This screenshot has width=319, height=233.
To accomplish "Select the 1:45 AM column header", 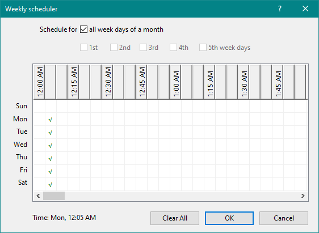I will pos(278,82).
